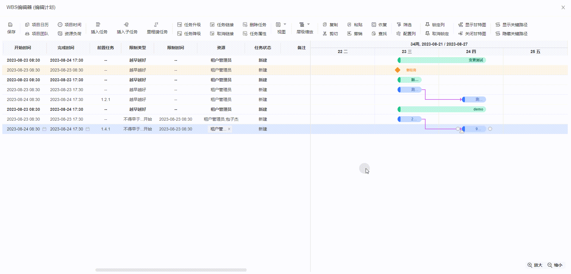
Task: Click delete task (删除任务)
Action: pyautogui.click(x=255, y=25)
